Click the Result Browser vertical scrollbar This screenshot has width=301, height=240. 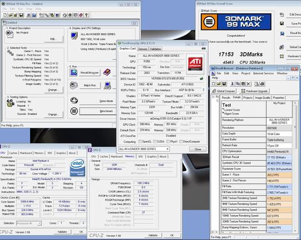click(295, 167)
